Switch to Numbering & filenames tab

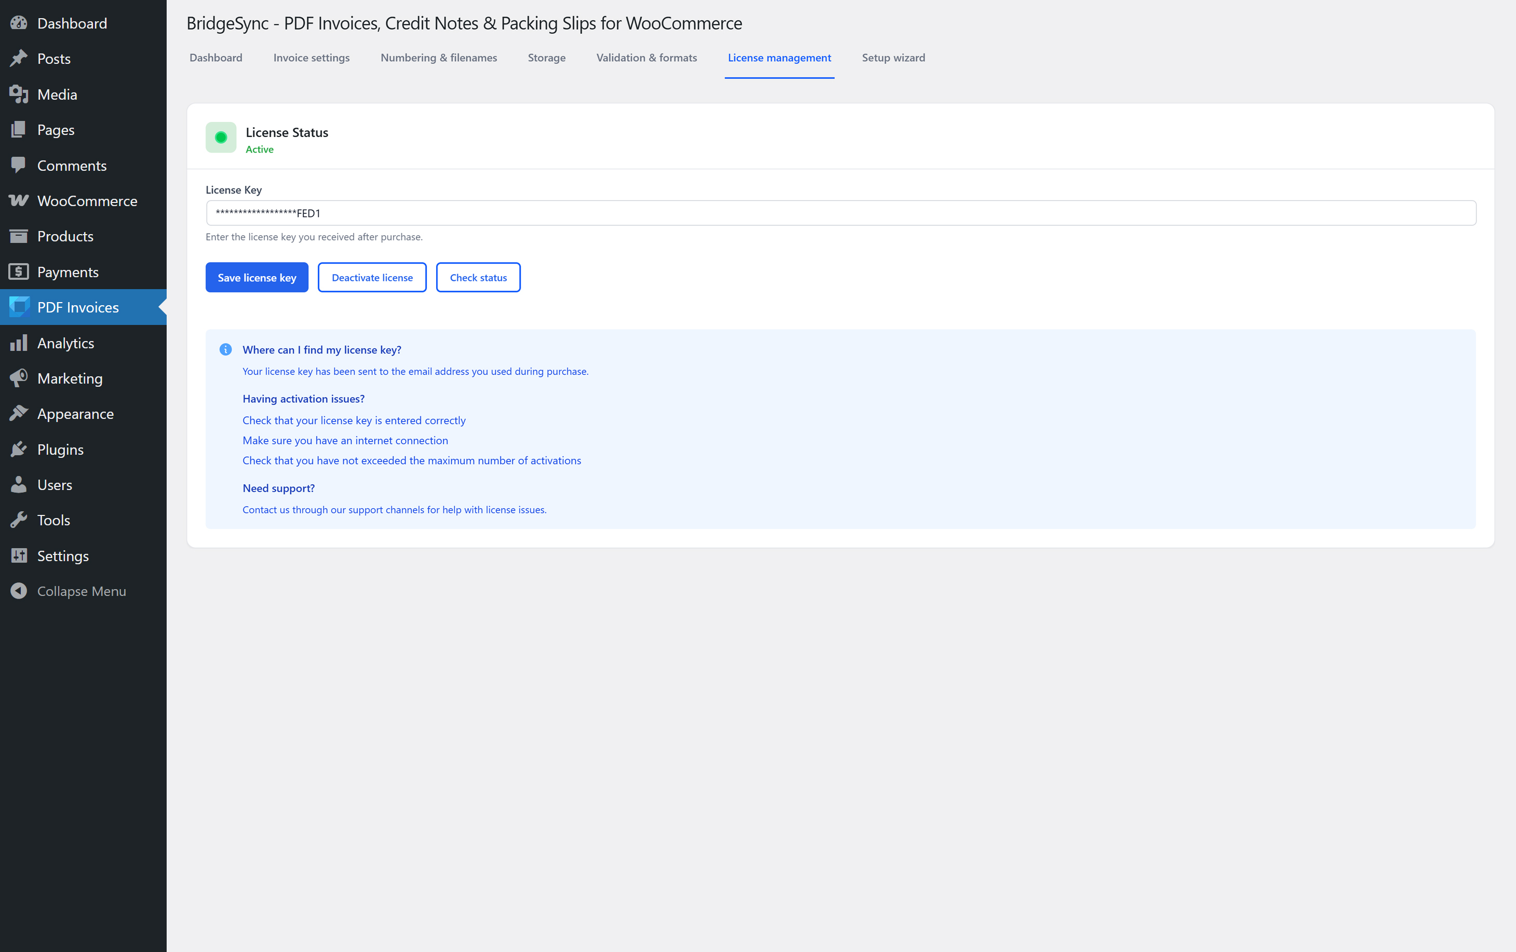click(x=438, y=58)
